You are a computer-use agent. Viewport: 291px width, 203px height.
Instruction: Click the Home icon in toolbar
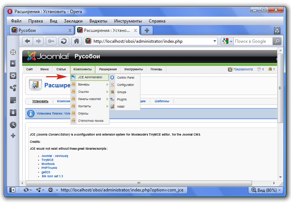tap(76, 41)
